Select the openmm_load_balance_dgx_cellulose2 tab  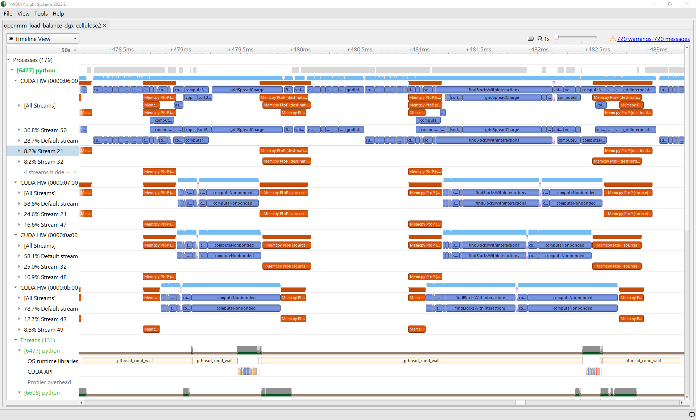53,25
